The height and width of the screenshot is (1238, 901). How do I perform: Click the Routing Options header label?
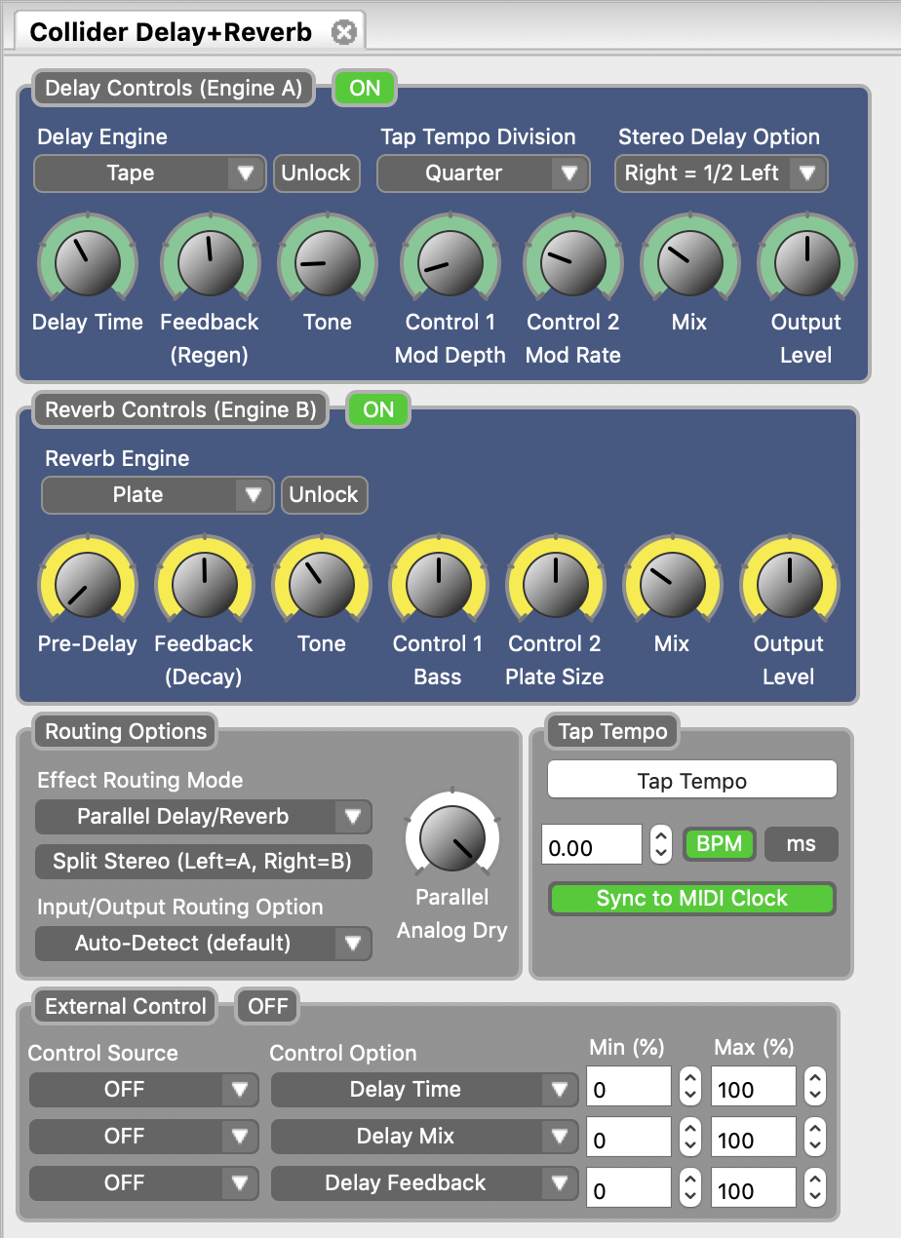tap(126, 731)
